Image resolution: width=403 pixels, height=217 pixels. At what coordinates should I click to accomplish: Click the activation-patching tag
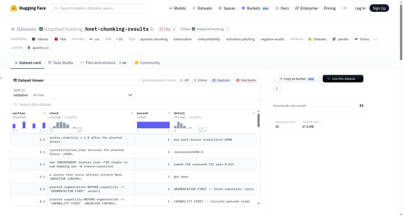[x=240, y=39]
